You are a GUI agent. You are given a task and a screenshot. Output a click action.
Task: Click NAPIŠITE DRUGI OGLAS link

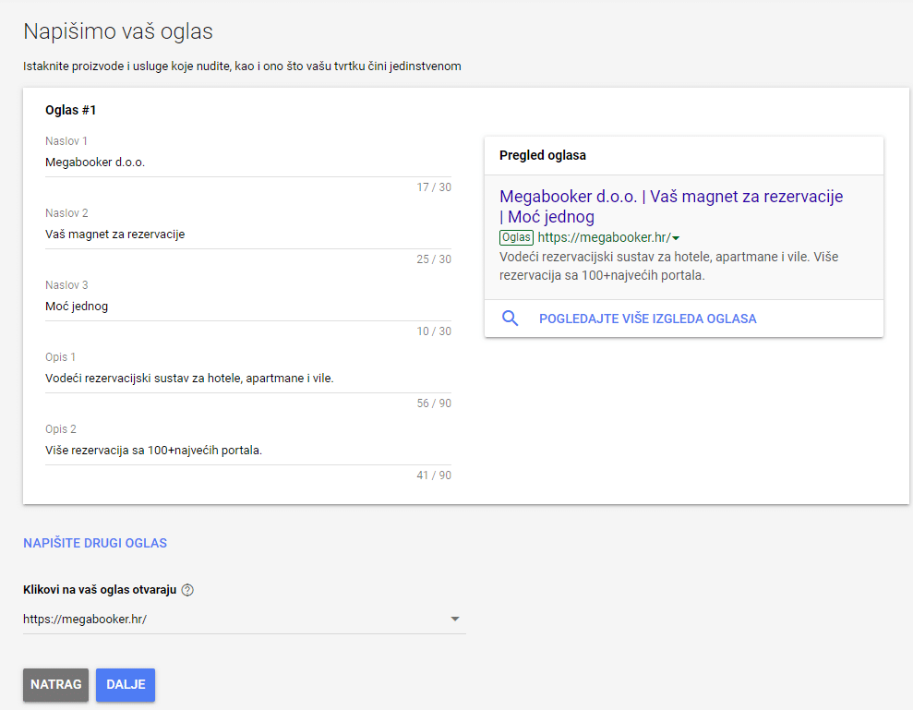pyautogui.click(x=95, y=543)
